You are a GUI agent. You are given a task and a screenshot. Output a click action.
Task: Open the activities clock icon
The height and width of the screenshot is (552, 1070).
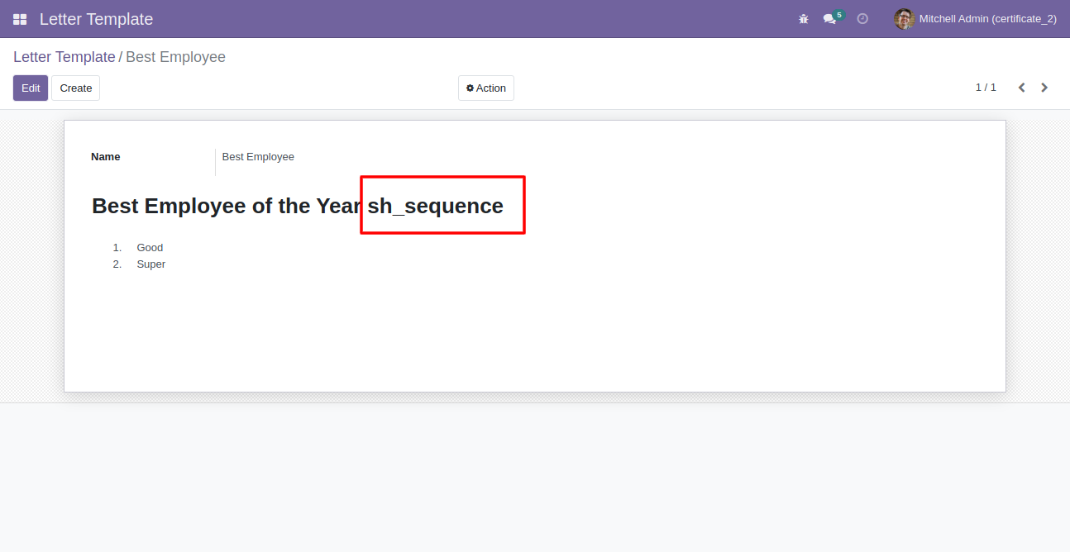(x=862, y=19)
